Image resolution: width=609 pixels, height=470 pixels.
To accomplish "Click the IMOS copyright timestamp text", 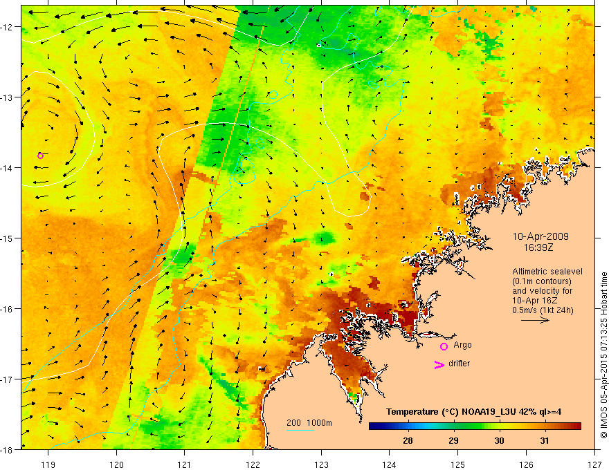I will click(x=604, y=355).
